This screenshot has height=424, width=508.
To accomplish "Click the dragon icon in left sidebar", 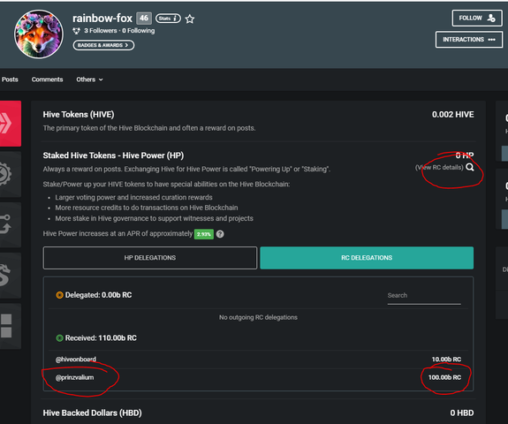I will click(11, 276).
